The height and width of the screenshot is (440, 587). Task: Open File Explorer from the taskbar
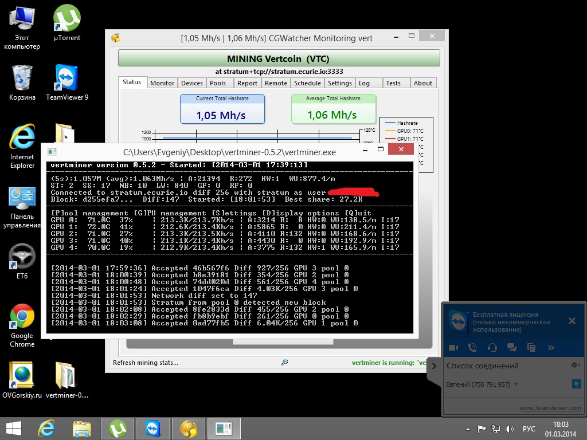pos(82,429)
